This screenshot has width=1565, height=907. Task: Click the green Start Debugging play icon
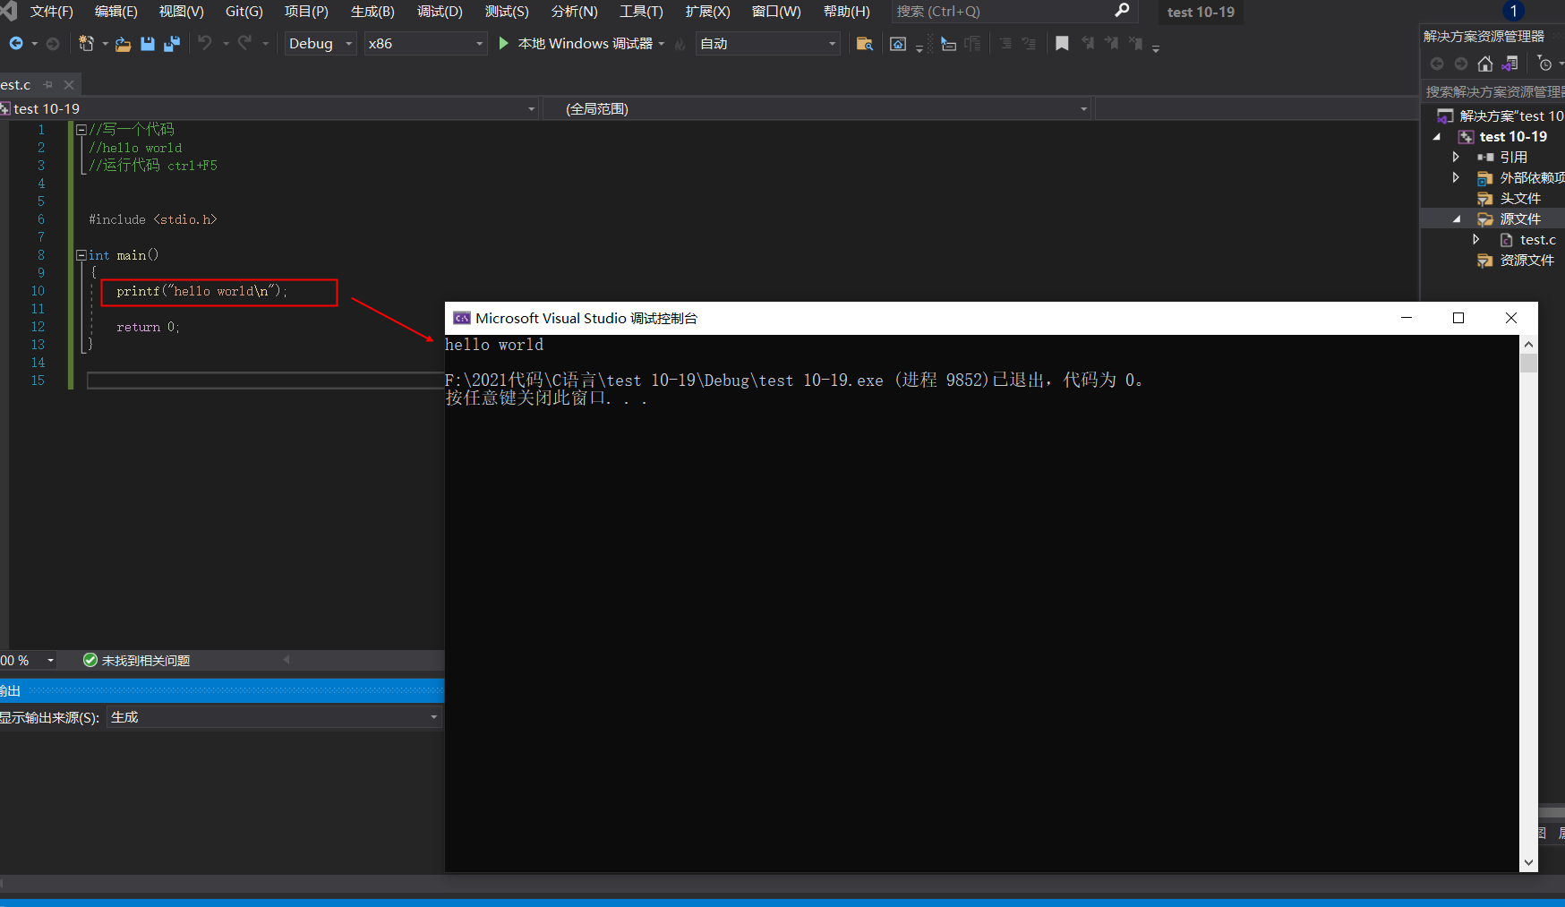pos(503,43)
